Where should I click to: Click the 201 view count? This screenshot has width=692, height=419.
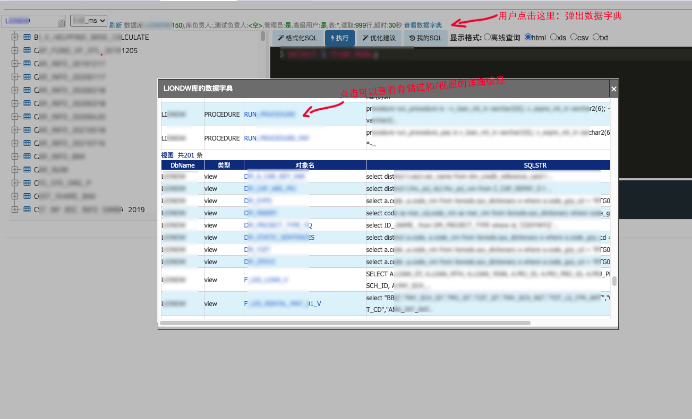189,155
